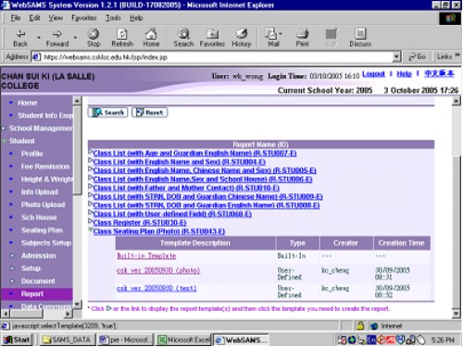The image size is (463, 347).
Task: Select csk ver 20050930 (text) template
Action: (156, 289)
